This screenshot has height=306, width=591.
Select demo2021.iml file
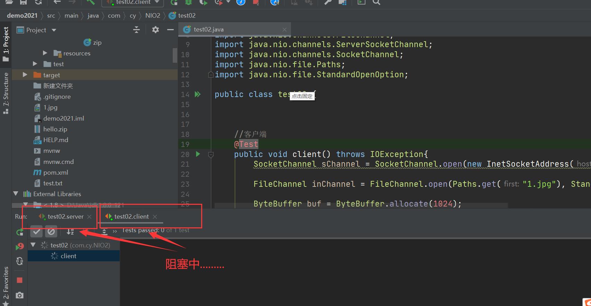click(x=59, y=118)
